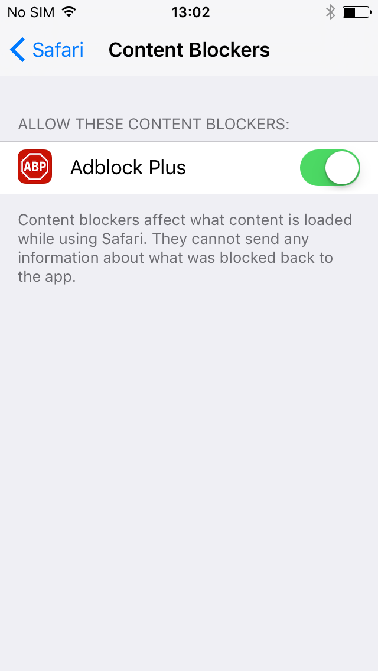
Task: Tap the blue back chevron arrow
Action: [x=18, y=50]
